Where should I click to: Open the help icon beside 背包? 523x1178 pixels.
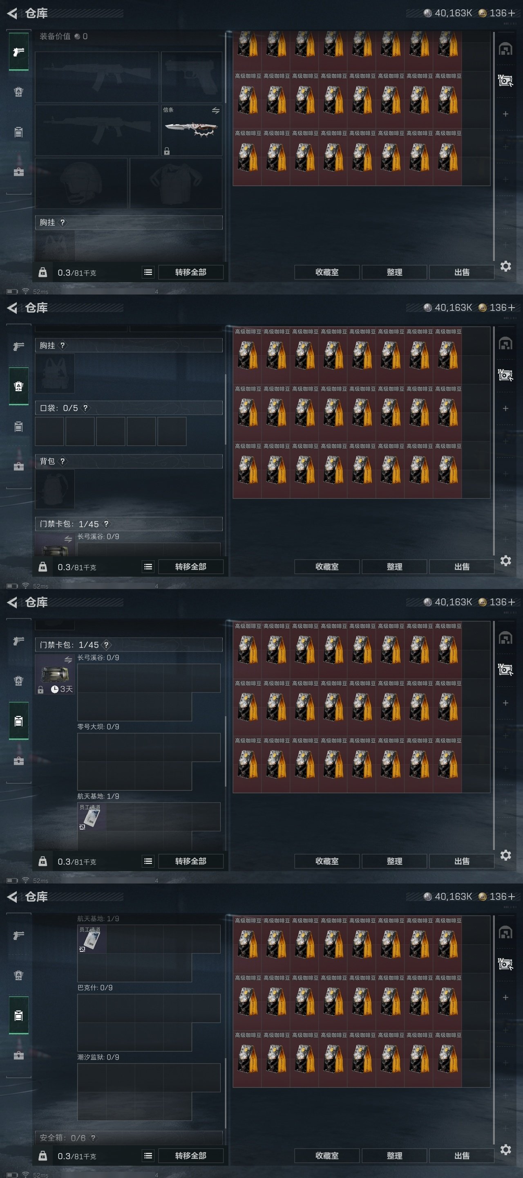63,461
